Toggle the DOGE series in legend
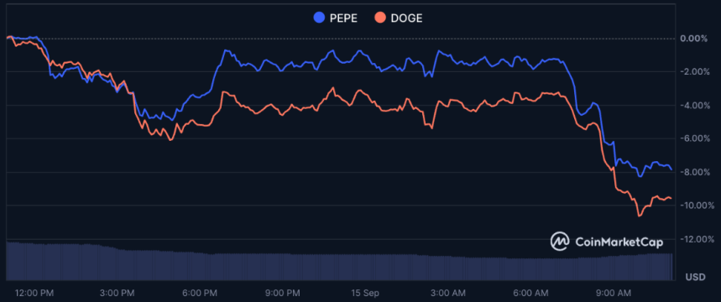This screenshot has height=302, width=721. (398, 18)
